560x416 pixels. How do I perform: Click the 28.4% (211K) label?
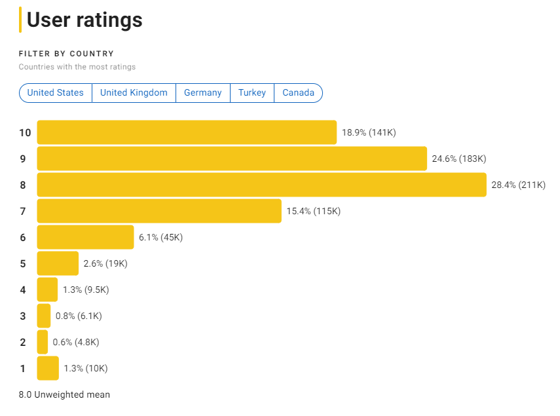point(518,185)
